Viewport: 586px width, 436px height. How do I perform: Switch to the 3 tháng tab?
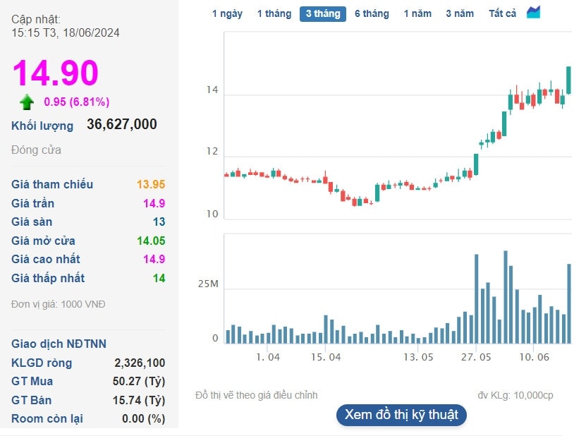pyautogui.click(x=323, y=14)
